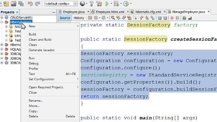
Task: Expand the CRUDServlet01 project node
Action: 2,17
